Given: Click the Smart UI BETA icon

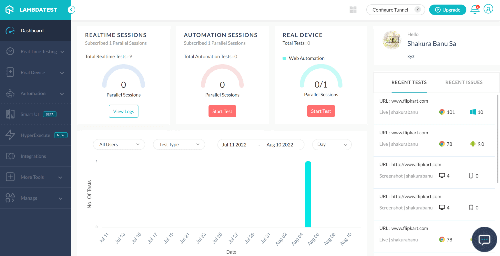Looking at the screenshot, I should tap(10, 114).
